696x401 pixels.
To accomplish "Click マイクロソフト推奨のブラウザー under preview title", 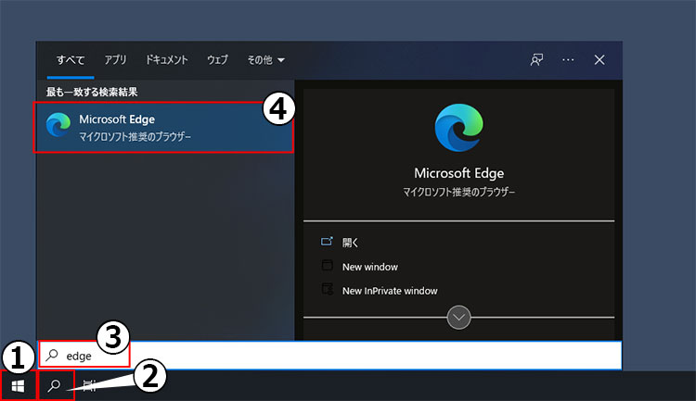I will pos(459,192).
